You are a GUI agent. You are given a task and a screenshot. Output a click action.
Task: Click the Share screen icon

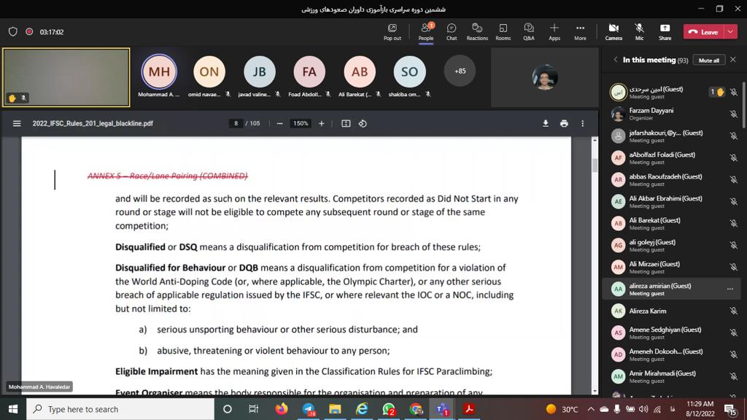click(665, 31)
